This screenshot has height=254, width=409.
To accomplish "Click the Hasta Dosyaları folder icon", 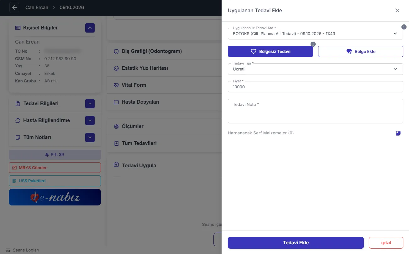I will point(116,102).
